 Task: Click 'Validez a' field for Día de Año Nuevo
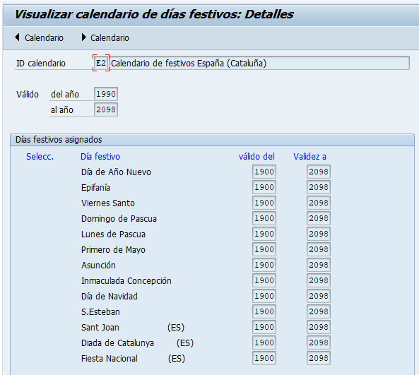coord(319,172)
